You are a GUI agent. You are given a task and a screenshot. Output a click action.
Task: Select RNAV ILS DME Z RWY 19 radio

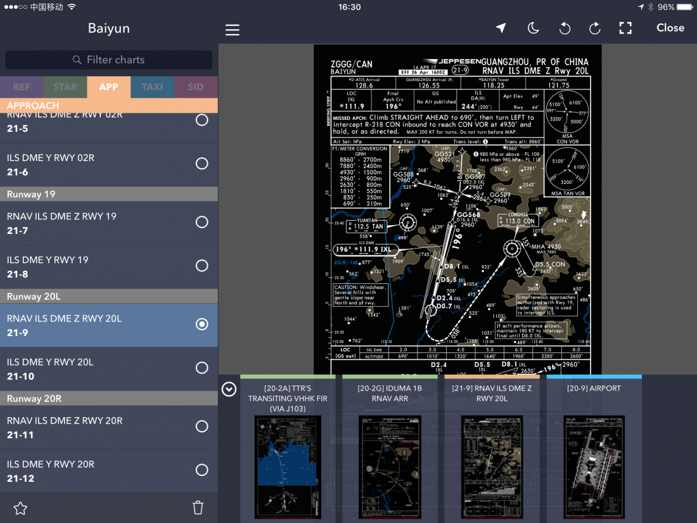(201, 223)
